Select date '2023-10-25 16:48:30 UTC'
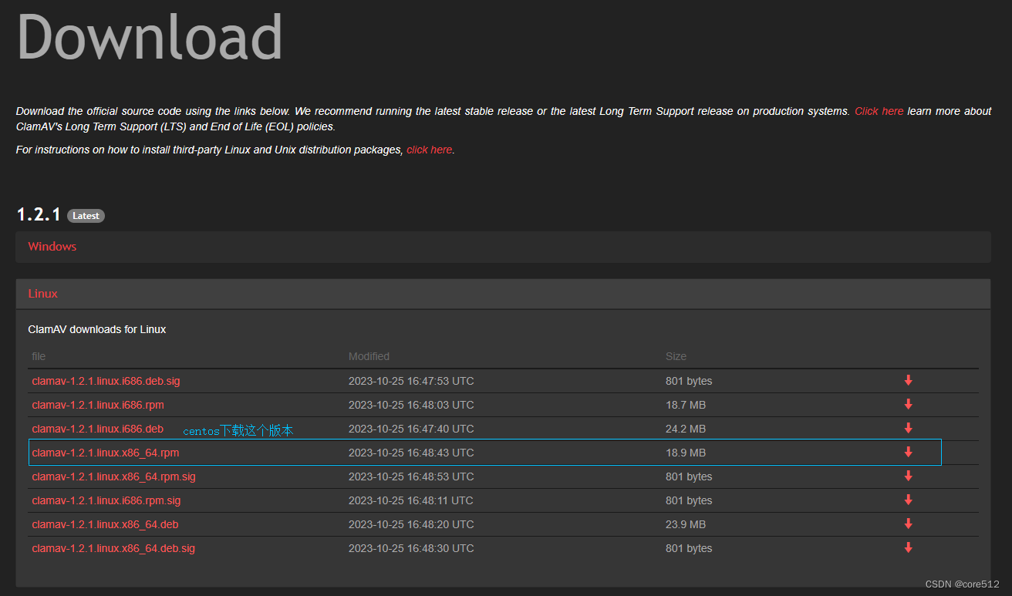1012x596 pixels. [x=411, y=548]
